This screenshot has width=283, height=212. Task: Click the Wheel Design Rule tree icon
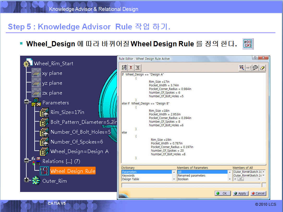(x=44, y=171)
